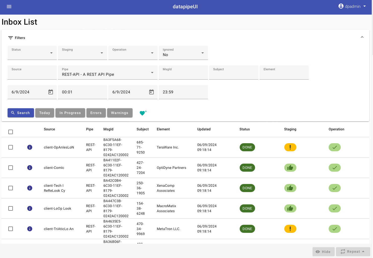This screenshot has height=258, width=373.
Task: Toggle the select-all checkbox in table header
Action: pos(11,132)
